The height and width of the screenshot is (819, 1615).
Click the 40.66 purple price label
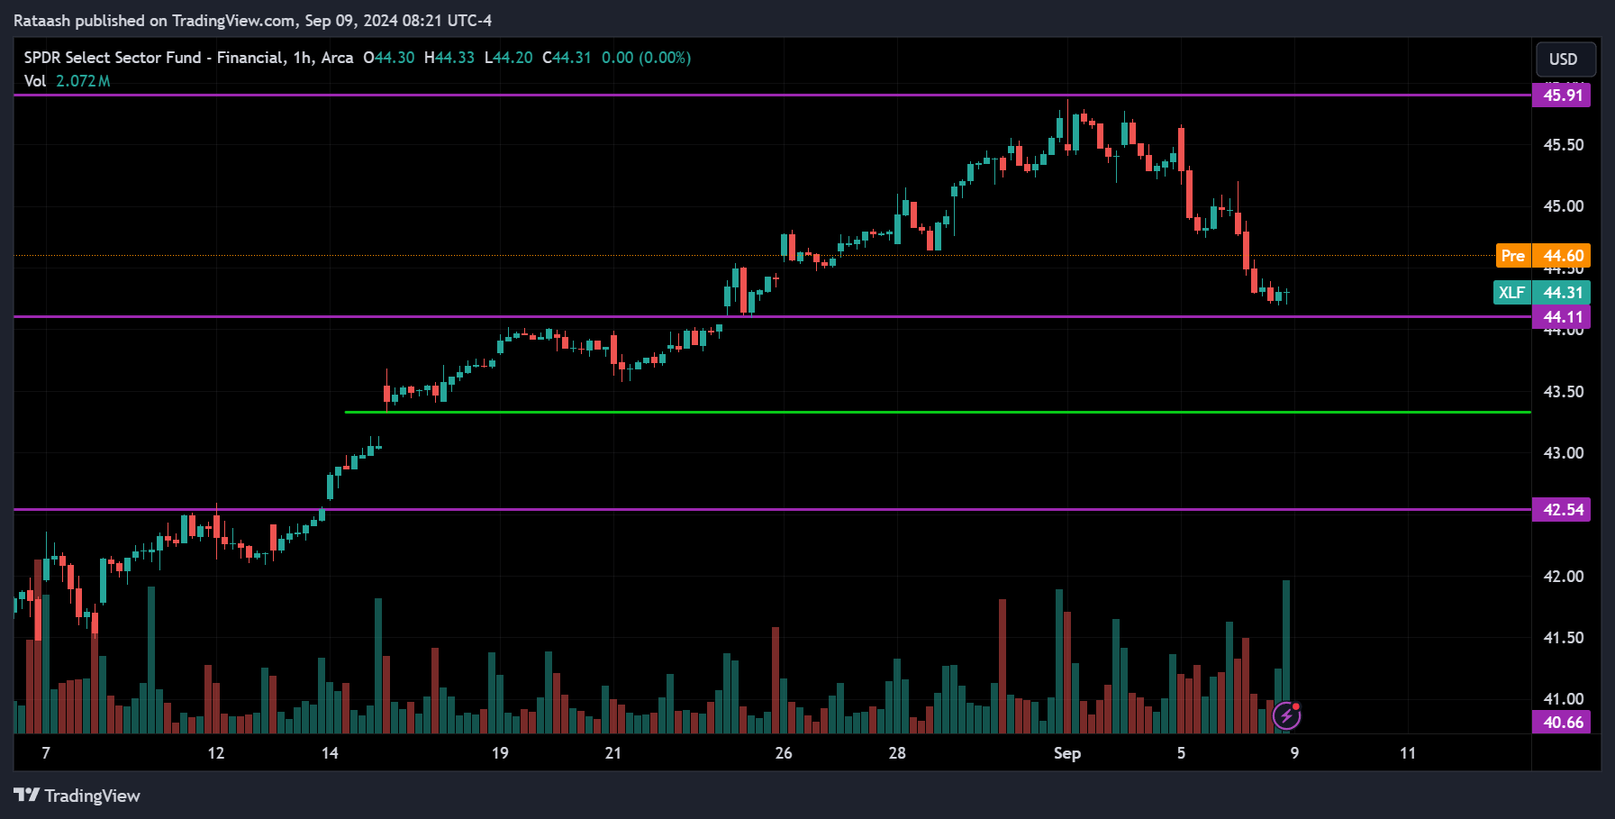[x=1562, y=723]
